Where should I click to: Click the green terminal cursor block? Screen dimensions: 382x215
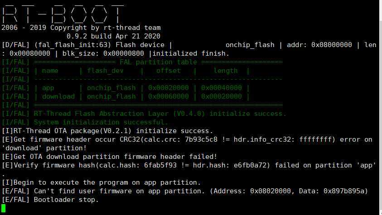pyautogui.click(x=4, y=208)
